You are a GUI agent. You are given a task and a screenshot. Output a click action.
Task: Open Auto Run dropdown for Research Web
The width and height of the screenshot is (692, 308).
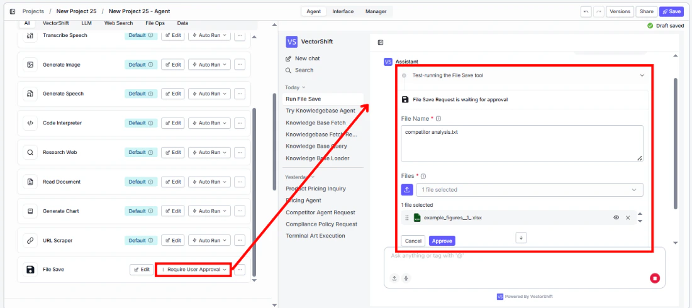tap(209, 152)
